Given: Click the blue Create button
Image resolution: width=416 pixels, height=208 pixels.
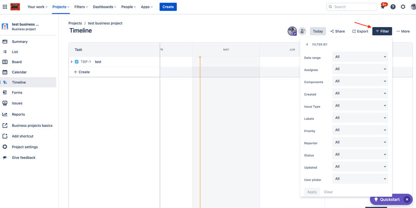Looking at the screenshot, I should 168,7.
